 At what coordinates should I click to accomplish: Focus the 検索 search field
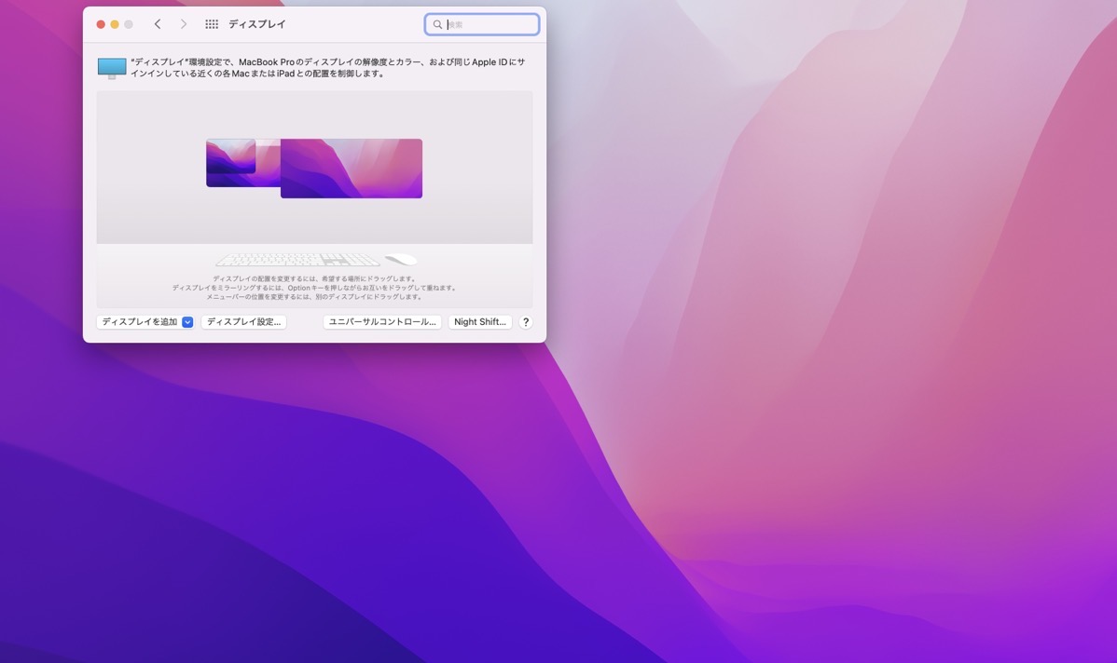[x=482, y=24]
